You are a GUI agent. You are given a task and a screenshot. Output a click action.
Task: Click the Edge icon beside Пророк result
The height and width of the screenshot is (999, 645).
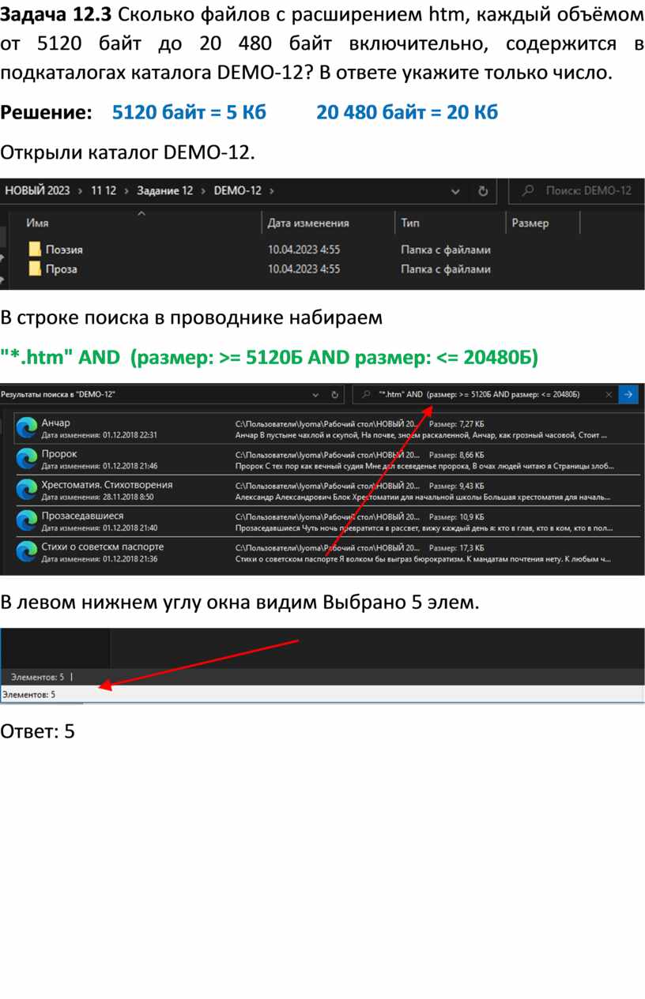(27, 459)
